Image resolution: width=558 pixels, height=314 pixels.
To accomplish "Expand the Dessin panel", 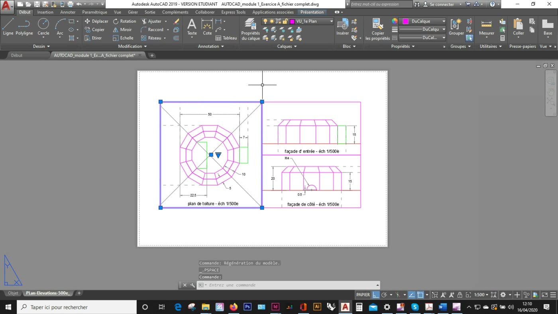I will click(41, 46).
